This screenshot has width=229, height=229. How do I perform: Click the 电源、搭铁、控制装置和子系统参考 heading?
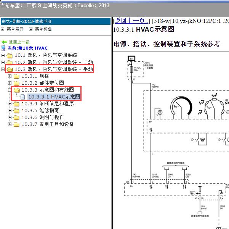(x=167, y=44)
